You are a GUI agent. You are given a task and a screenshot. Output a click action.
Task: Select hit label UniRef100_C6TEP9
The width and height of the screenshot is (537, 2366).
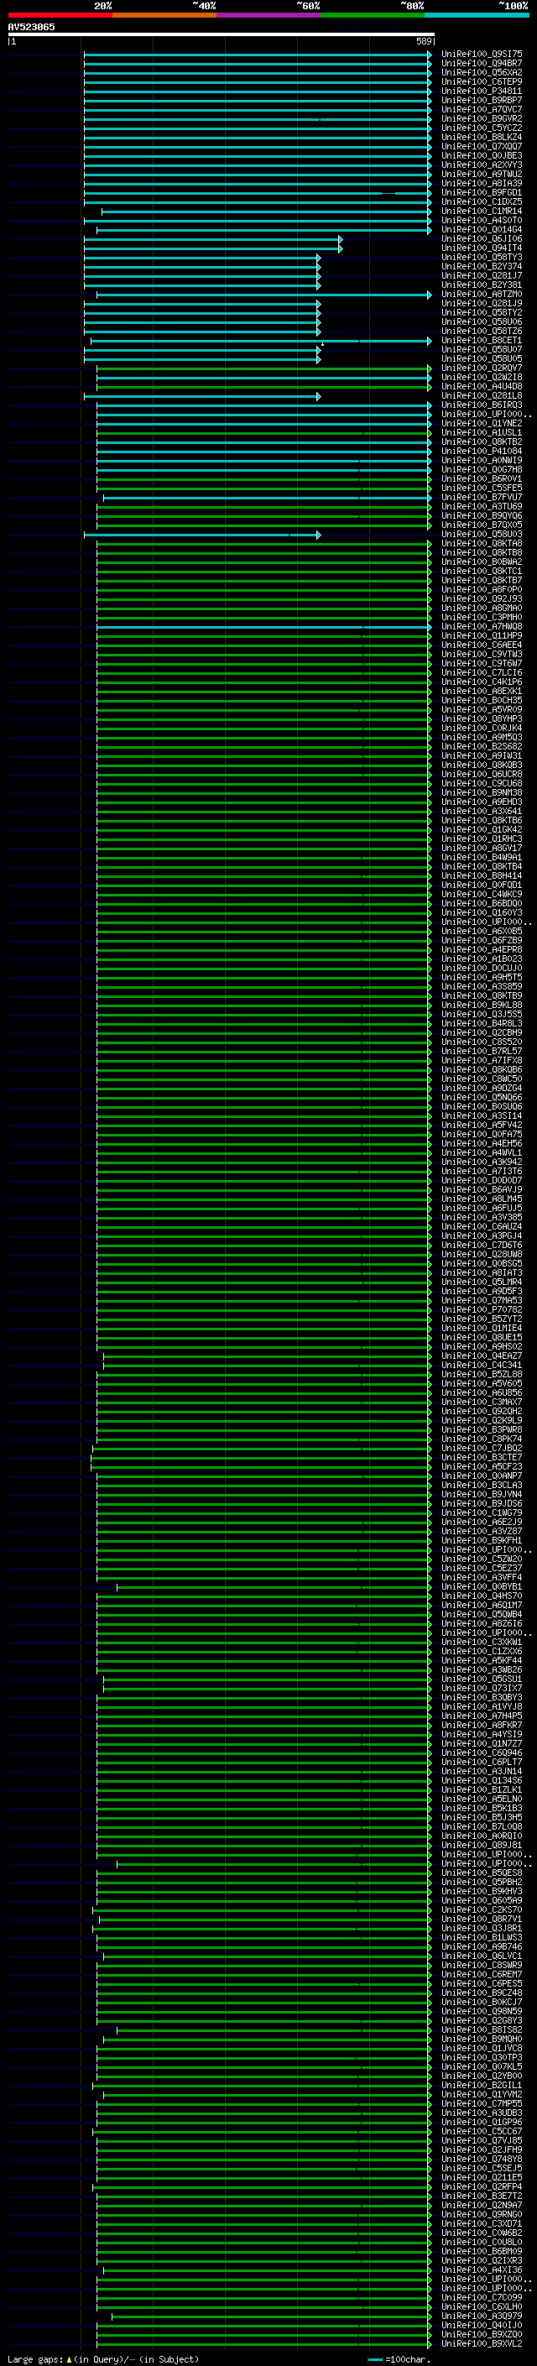tap(482, 81)
